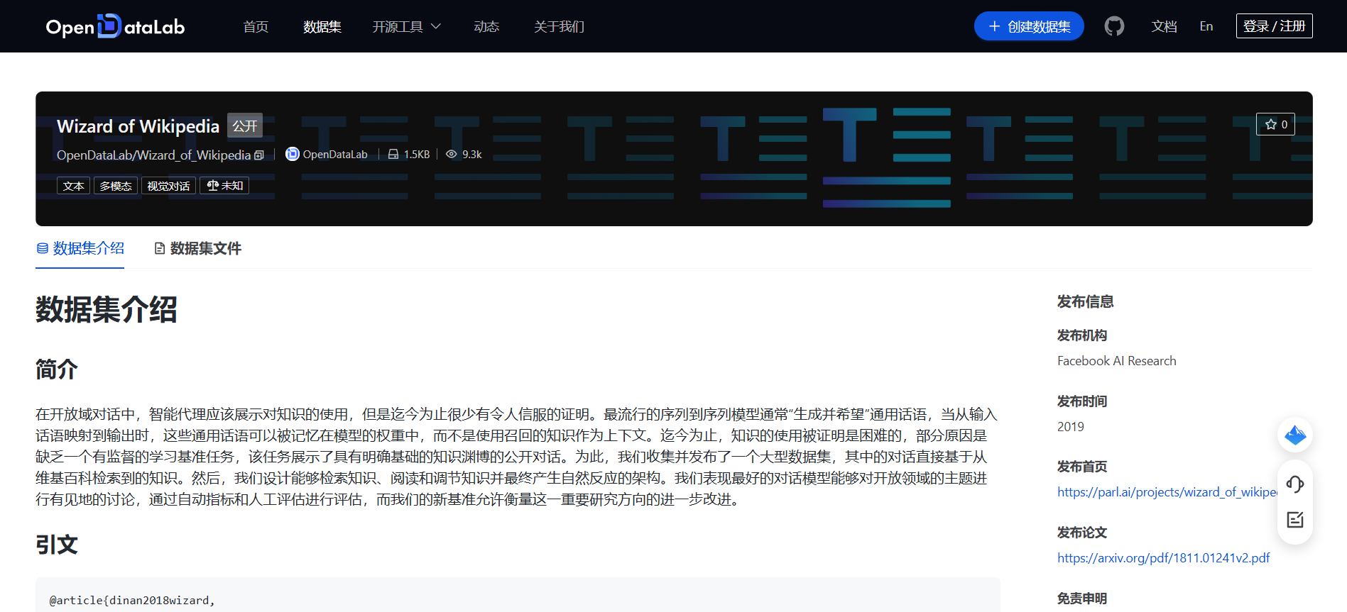This screenshot has height=612, width=1347.
Task: Click the 1.5KB storage size icon
Action: point(393,154)
